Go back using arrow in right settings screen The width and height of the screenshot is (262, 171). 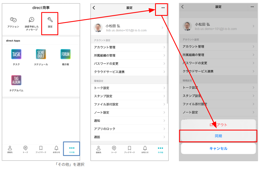(182, 7)
